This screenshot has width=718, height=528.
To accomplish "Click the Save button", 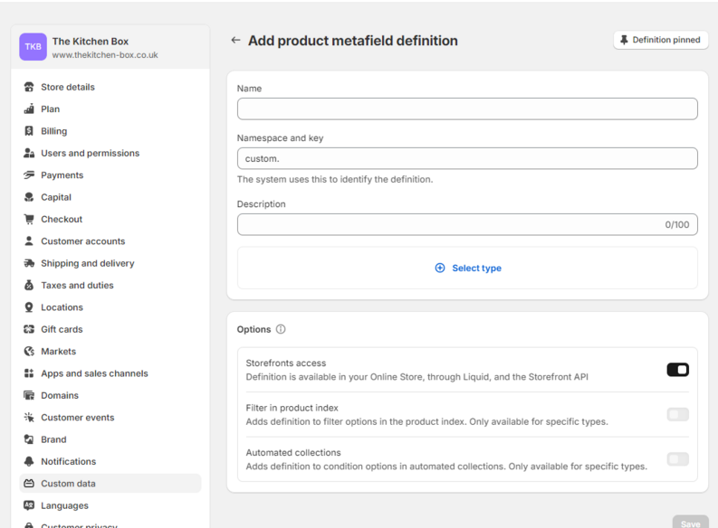I will 690,523.
